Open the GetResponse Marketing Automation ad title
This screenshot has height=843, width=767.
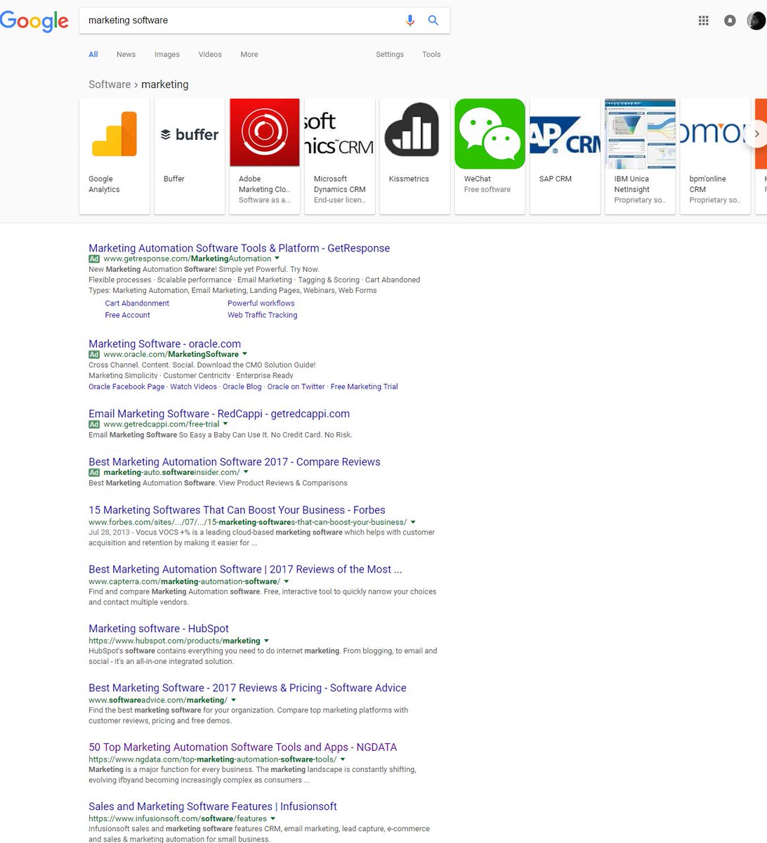(x=239, y=248)
